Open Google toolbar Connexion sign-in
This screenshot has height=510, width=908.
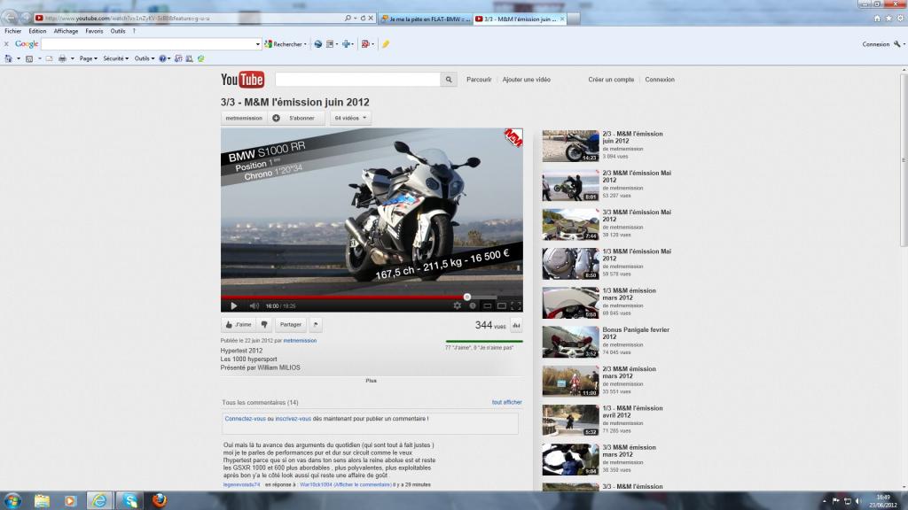[875, 44]
